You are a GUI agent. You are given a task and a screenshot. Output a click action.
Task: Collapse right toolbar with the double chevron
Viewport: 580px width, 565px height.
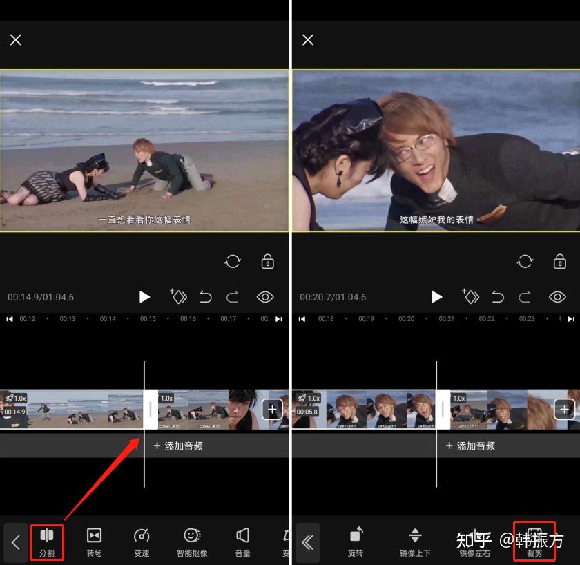click(x=308, y=543)
